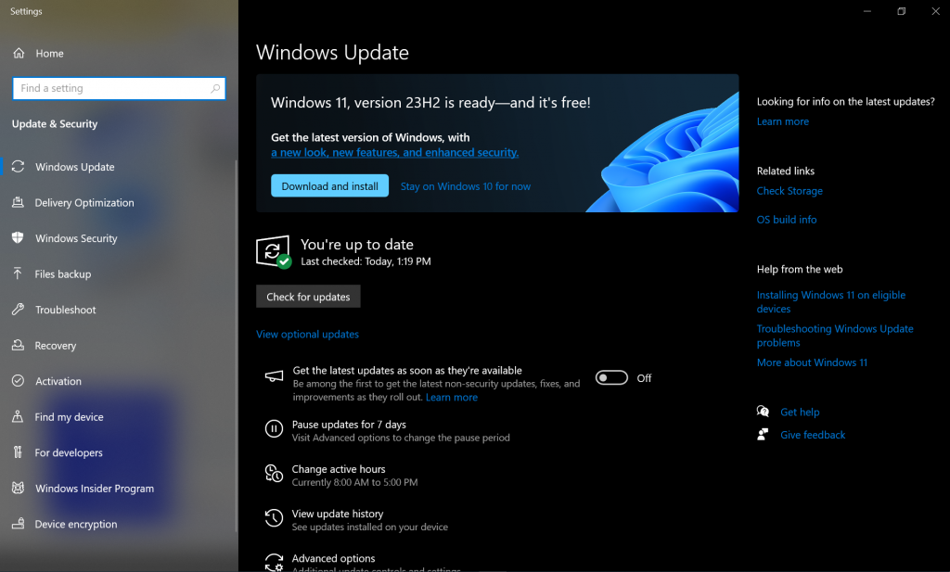
Task: Click Download and install button
Action: 329,185
